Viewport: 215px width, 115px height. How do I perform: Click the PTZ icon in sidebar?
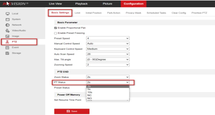click(x=7, y=42)
